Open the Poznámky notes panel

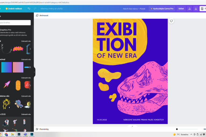pyautogui.click(x=42, y=129)
